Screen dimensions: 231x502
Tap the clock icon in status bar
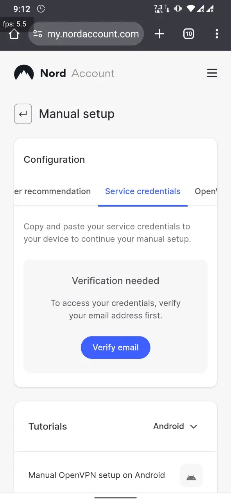pos(41,9)
